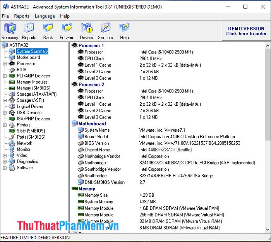Select the 'Intel 440BX/ZX/DX (Seattle)' value
This screenshot has width=271, height=242.
165,150
